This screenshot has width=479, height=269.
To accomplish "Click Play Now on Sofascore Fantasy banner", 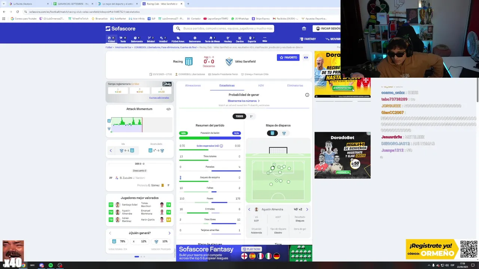I will (251, 249).
